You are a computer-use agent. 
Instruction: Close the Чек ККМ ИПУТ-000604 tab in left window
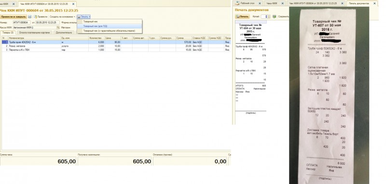[73, 4]
